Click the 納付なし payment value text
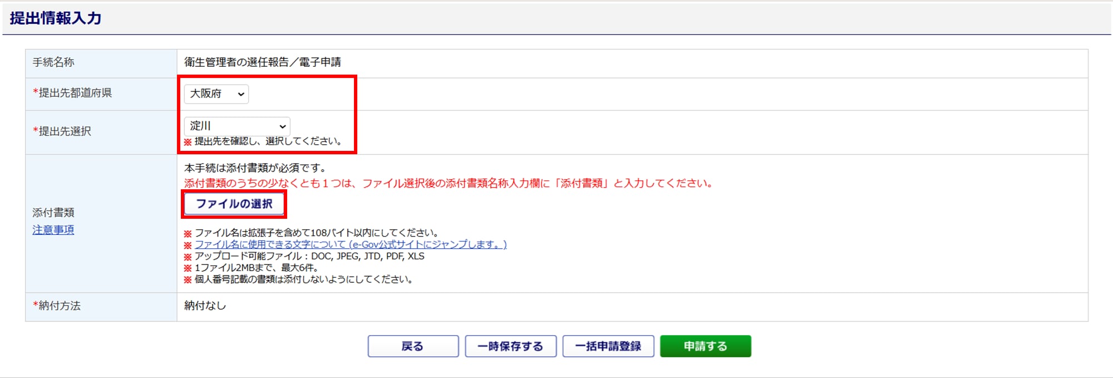The height and width of the screenshot is (378, 1113). [205, 306]
